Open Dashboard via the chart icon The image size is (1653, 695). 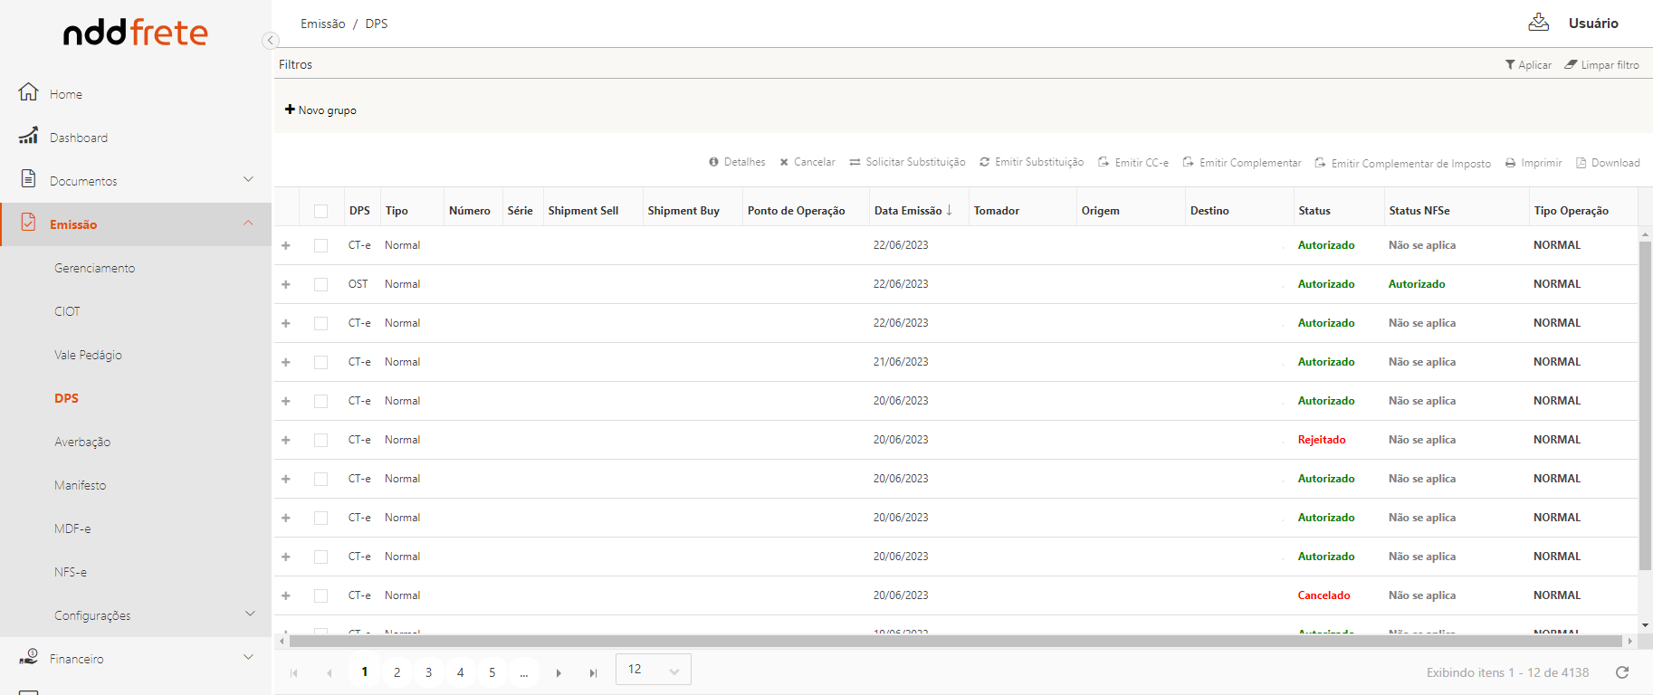coord(29,136)
